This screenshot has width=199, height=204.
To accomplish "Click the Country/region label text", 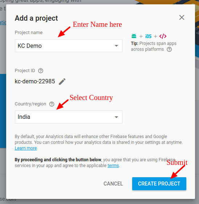I will 31,104.
